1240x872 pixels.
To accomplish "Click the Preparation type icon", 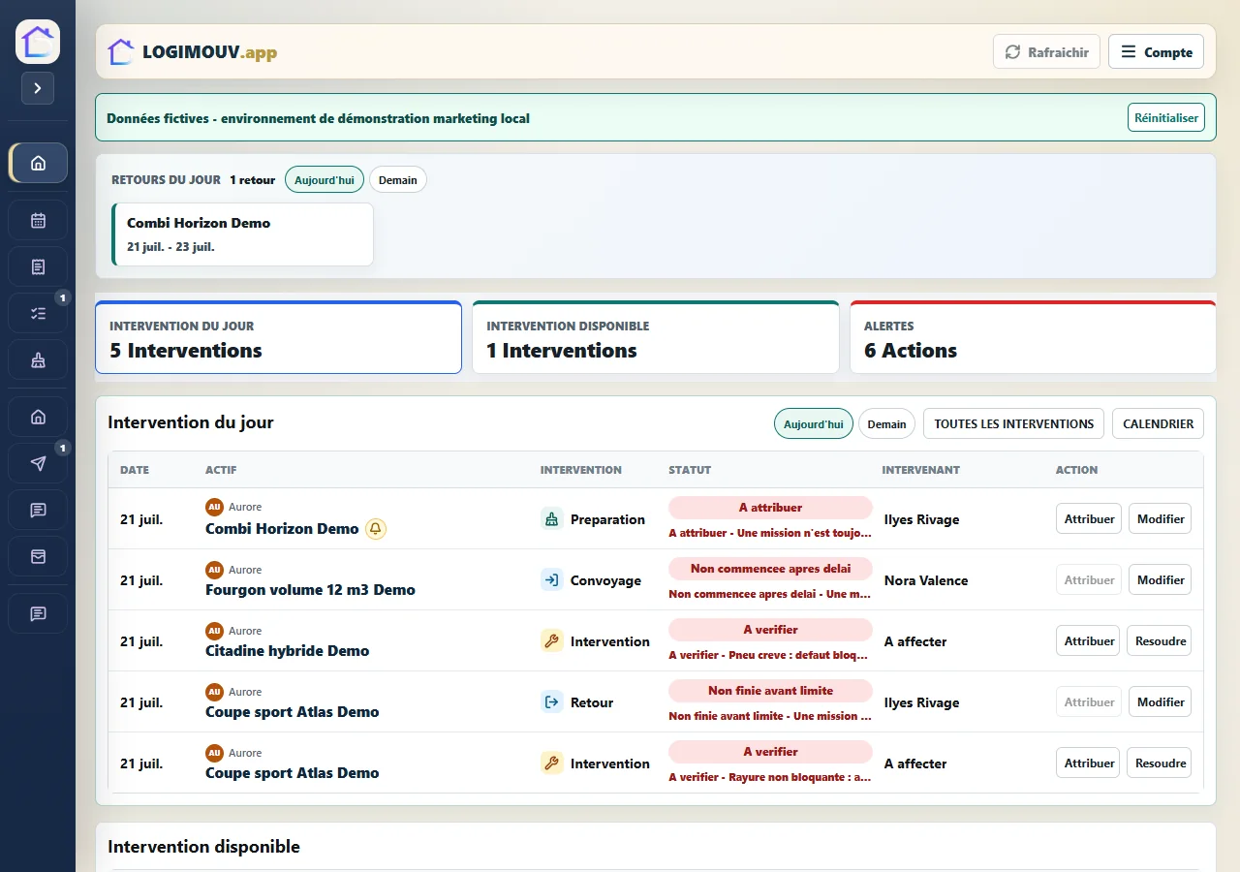I will pyautogui.click(x=552, y=519).
